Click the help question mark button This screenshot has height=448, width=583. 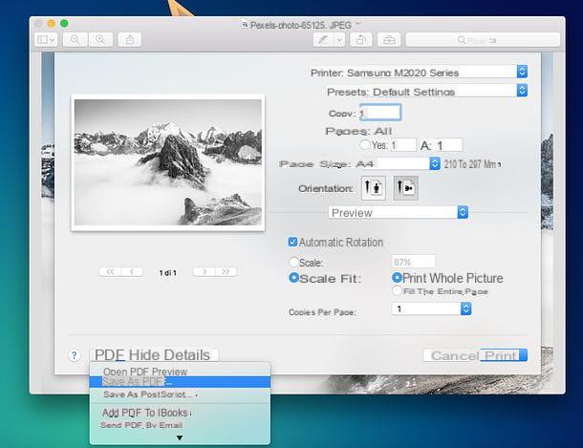pos(74,355)
